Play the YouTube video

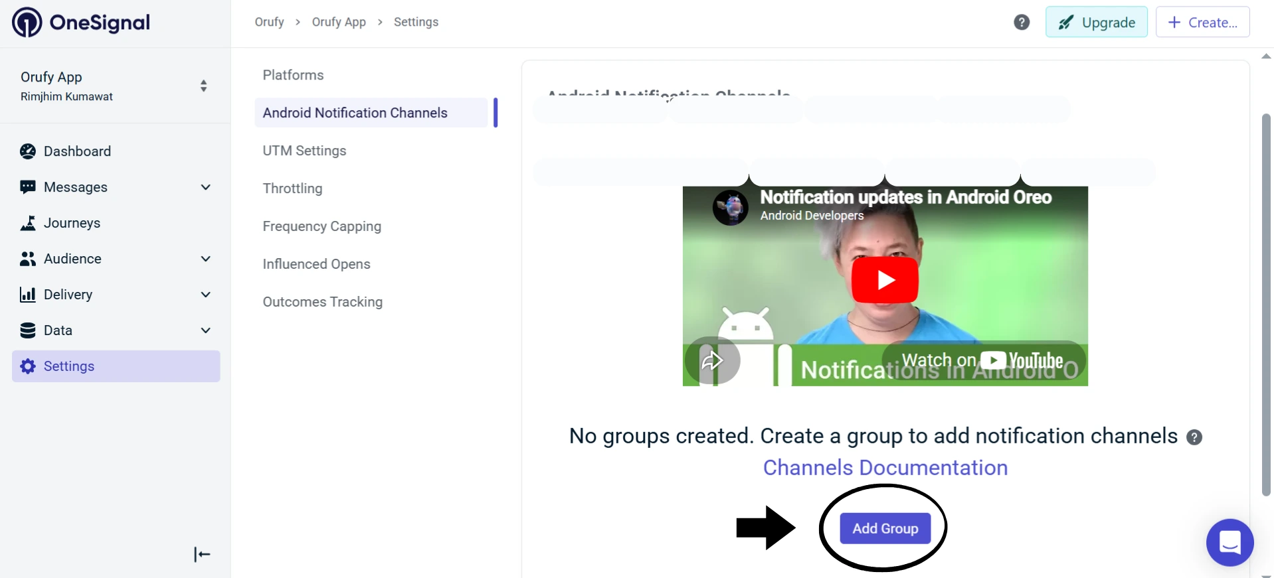pos(885,280)
